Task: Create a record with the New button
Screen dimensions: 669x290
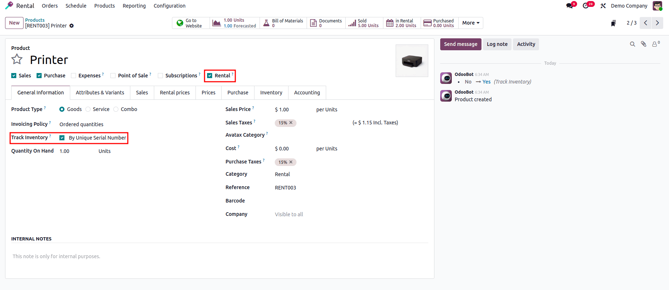Action: (x=14, y=23)
